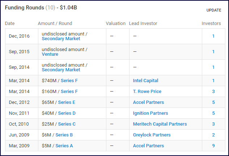The height and width of the screenshot is (156, 229).
Task: Open Meritech Capital Partners link
Action: tap(160, 124)
